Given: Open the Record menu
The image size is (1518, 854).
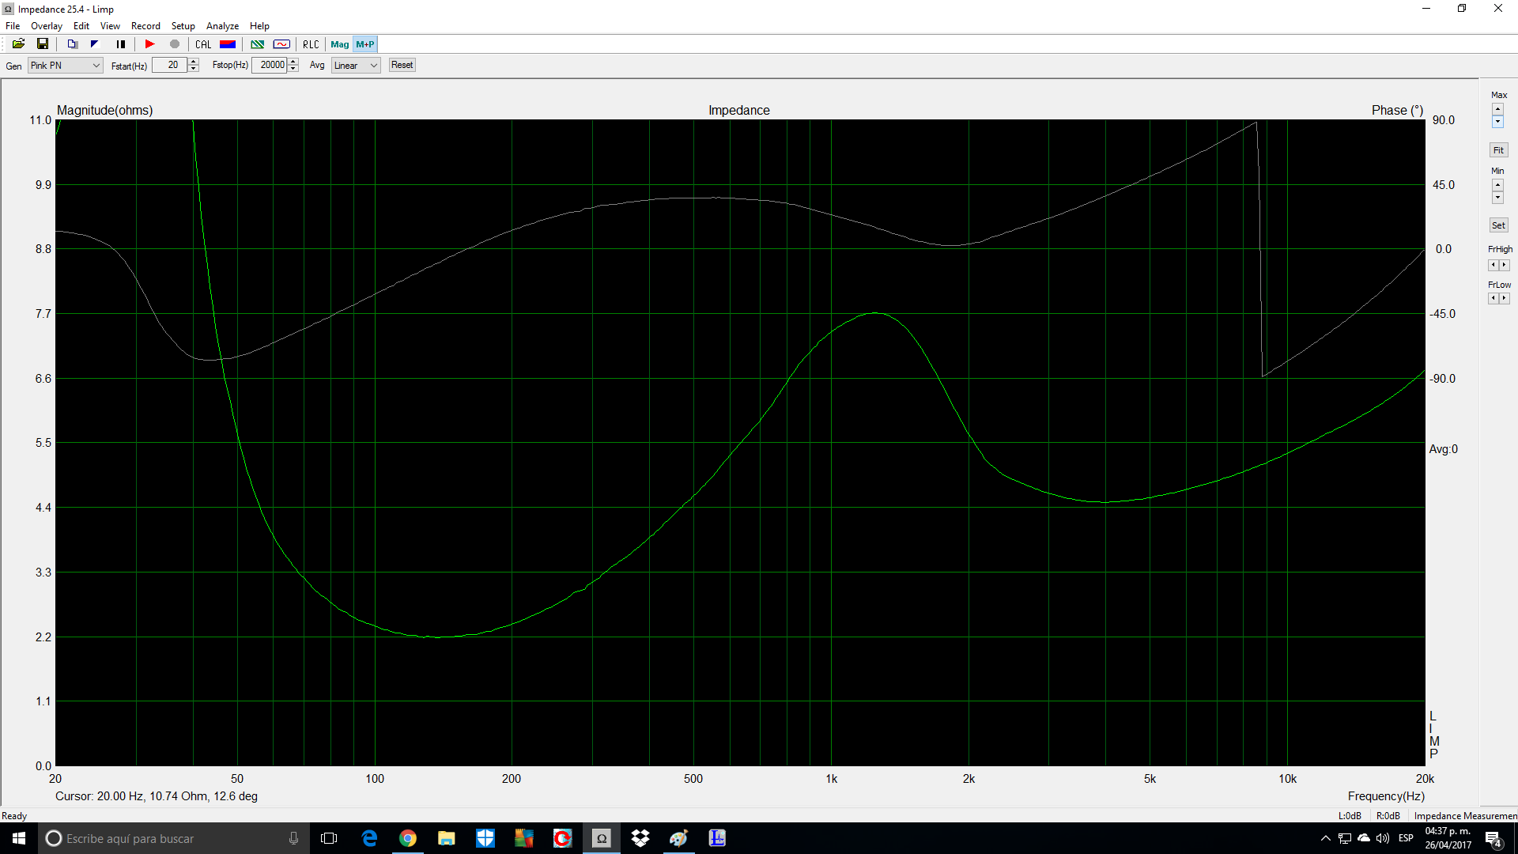Looking at the screenshot, I should (145, 26).
